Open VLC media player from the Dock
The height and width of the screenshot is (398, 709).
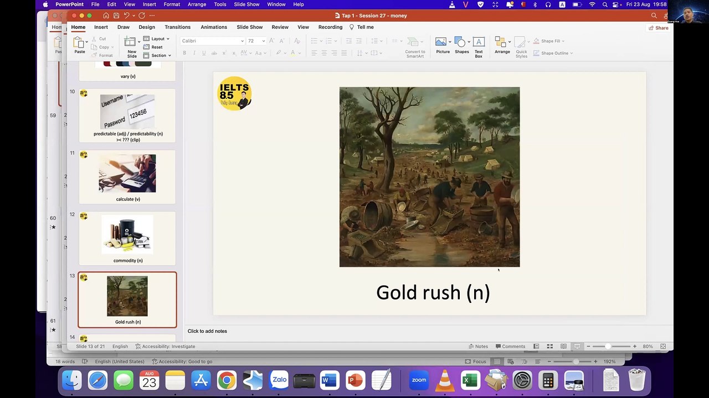click(444, 380)
